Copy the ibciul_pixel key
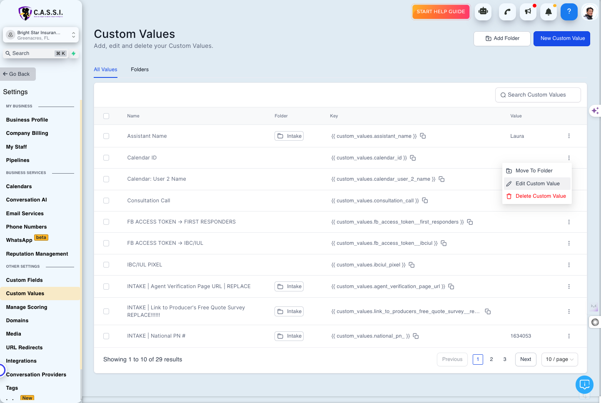This screenshot has width=601, height=403. 411,265
